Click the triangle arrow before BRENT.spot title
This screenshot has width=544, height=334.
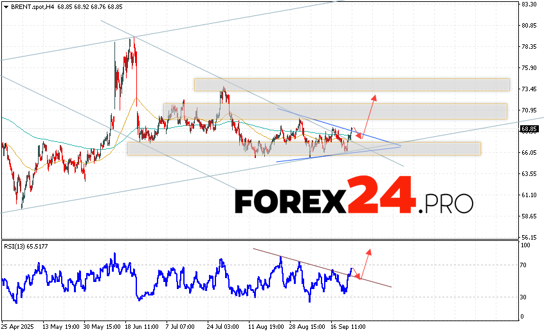(x=6, y=6)
